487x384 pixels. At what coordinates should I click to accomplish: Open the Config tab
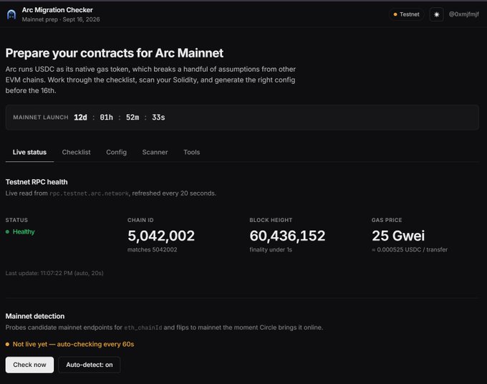pyautogui.click(x=117, y=152)
